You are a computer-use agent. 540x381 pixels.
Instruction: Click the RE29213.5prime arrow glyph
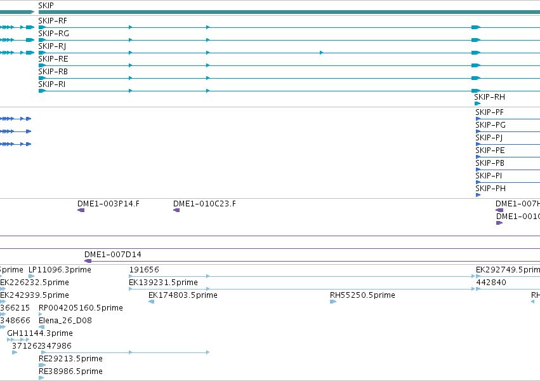[x=42, y=365]
